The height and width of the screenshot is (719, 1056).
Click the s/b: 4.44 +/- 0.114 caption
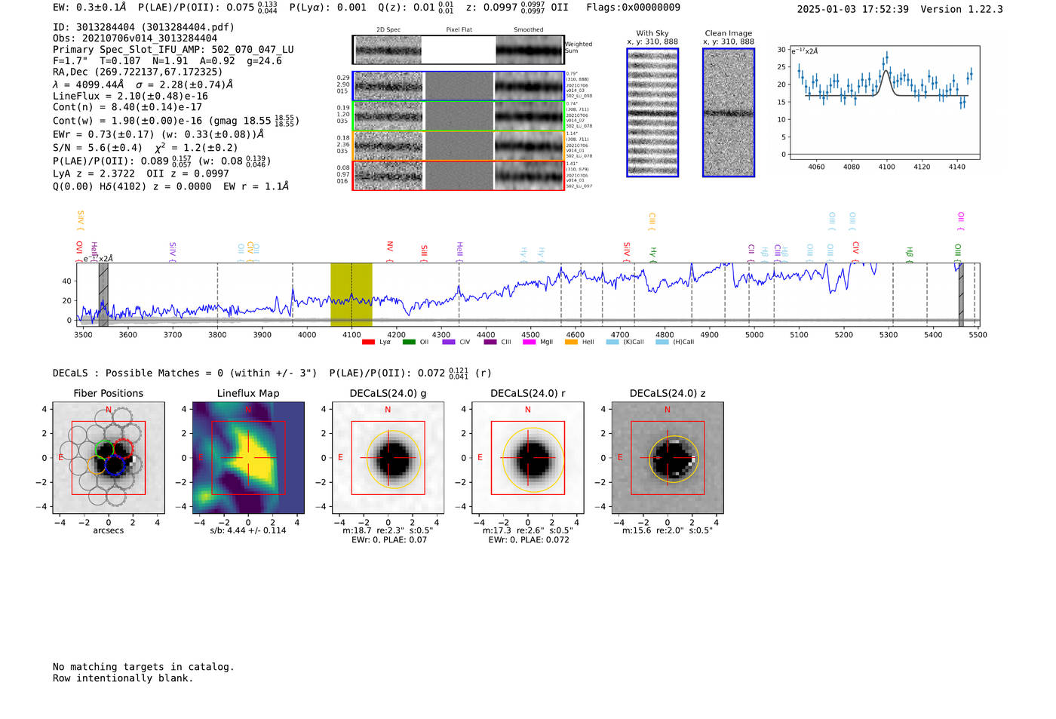248,530
